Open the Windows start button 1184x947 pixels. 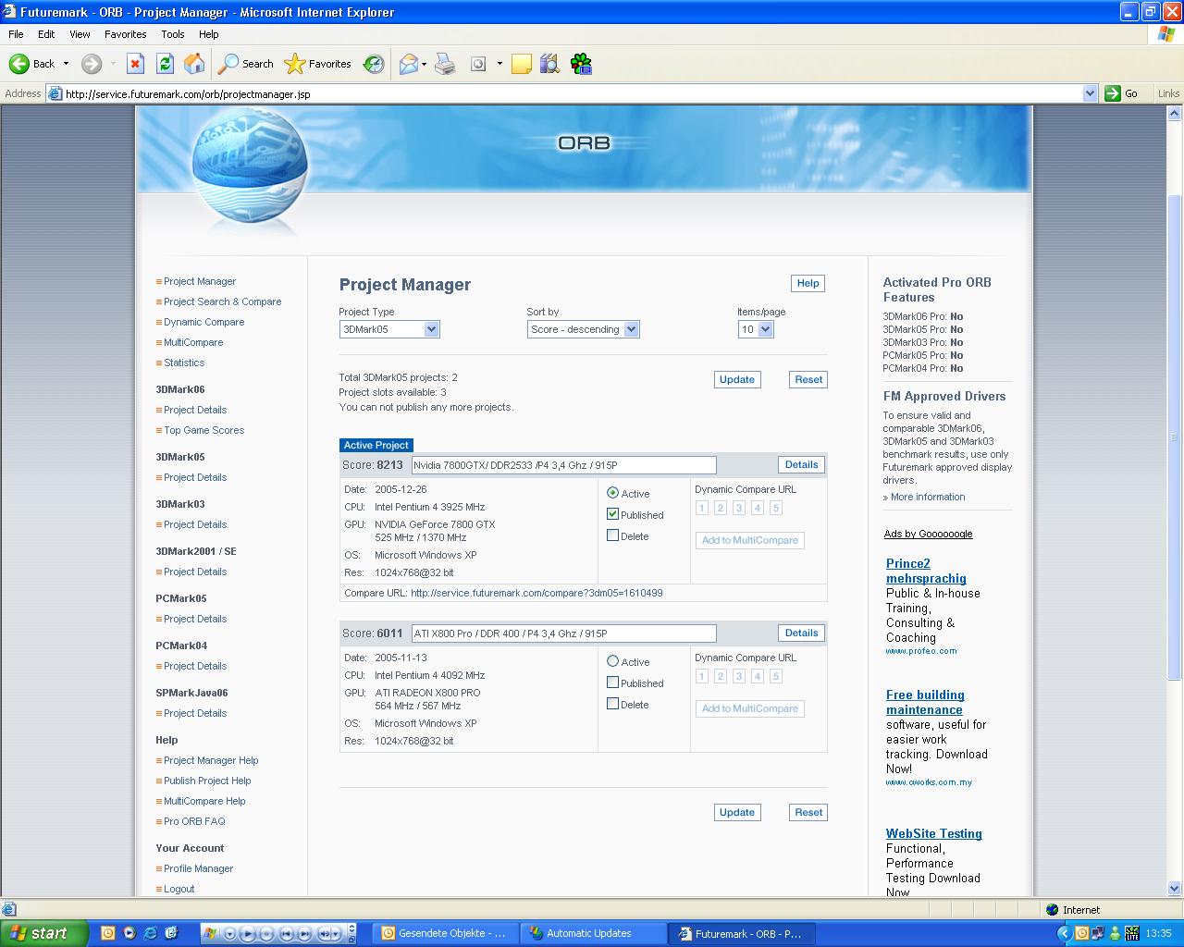43,933
